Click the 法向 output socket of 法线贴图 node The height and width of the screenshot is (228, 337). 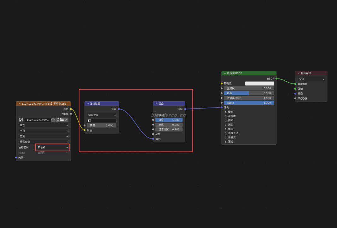[x=119, y=109]
